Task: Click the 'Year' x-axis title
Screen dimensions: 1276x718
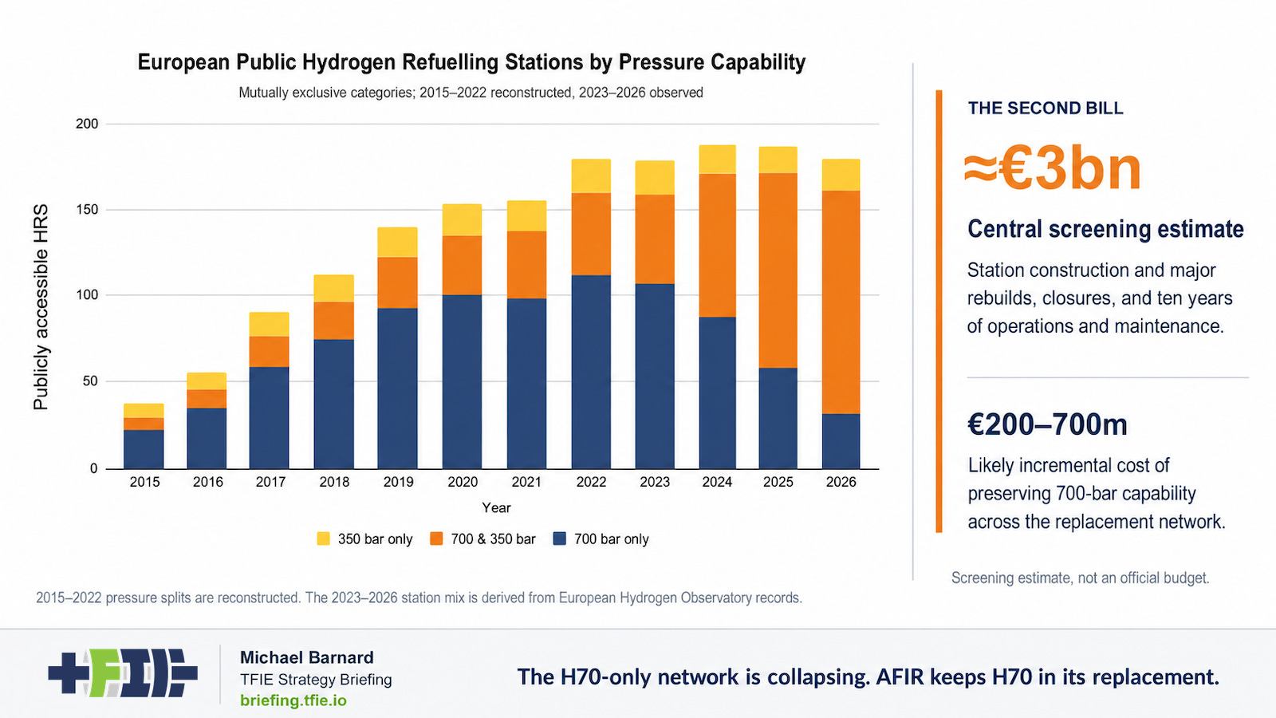Action: (496, 508)
